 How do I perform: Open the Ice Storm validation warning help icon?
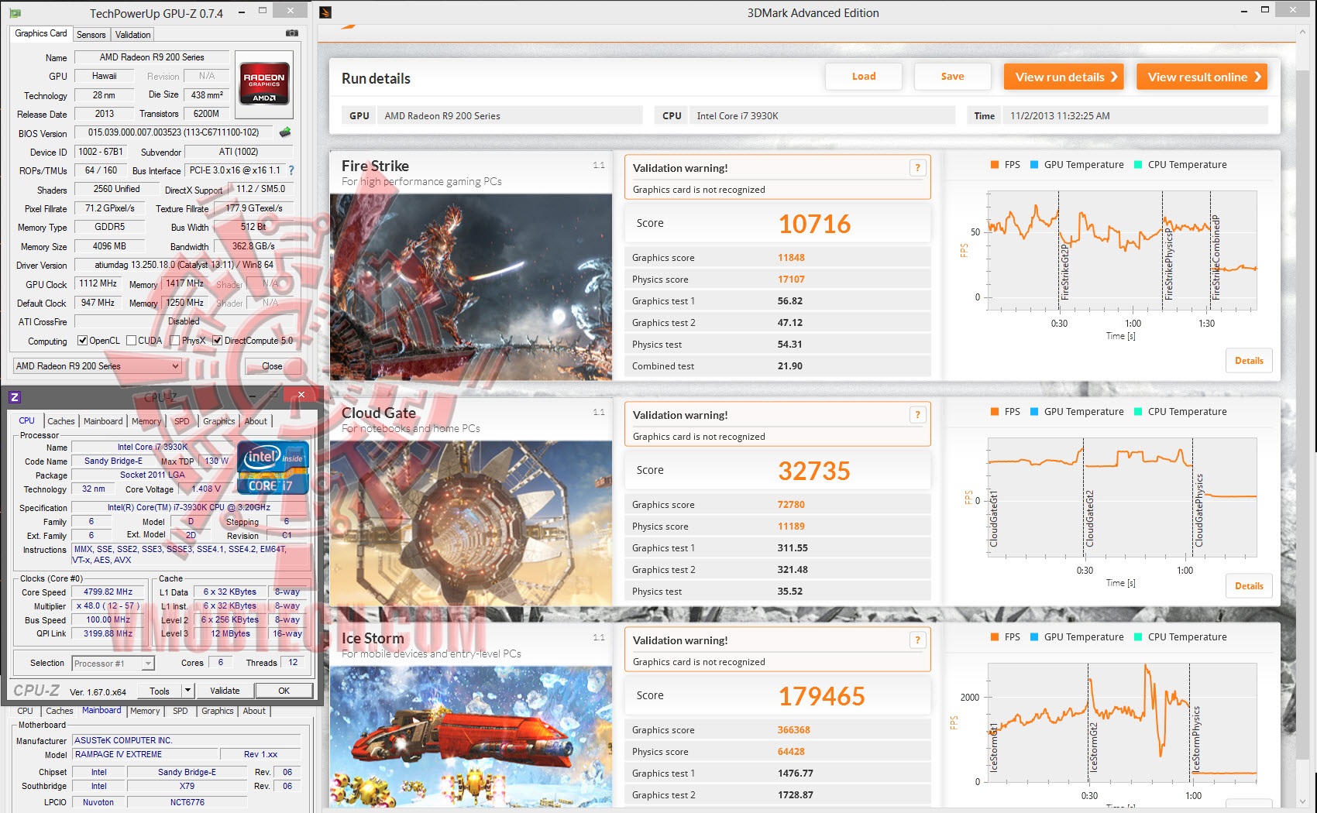[x=917, y=640]
